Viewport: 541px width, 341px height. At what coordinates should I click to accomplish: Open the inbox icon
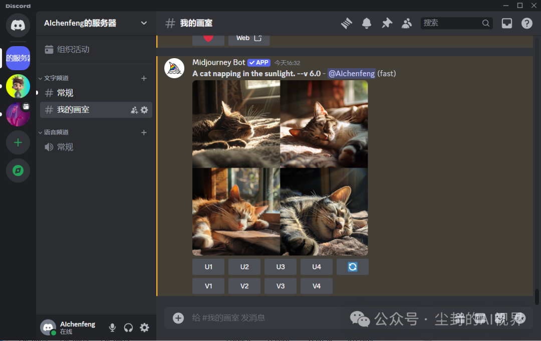click(x=506, y=23)
